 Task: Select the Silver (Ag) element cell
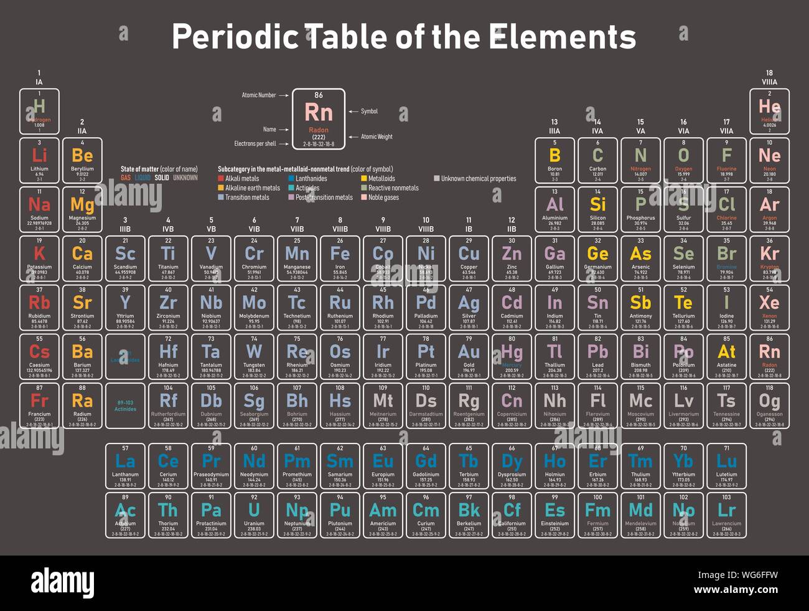[x=469, y=308]
